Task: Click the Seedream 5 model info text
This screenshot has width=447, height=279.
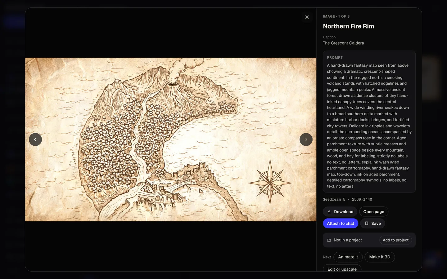Action: tap(347, 200)
